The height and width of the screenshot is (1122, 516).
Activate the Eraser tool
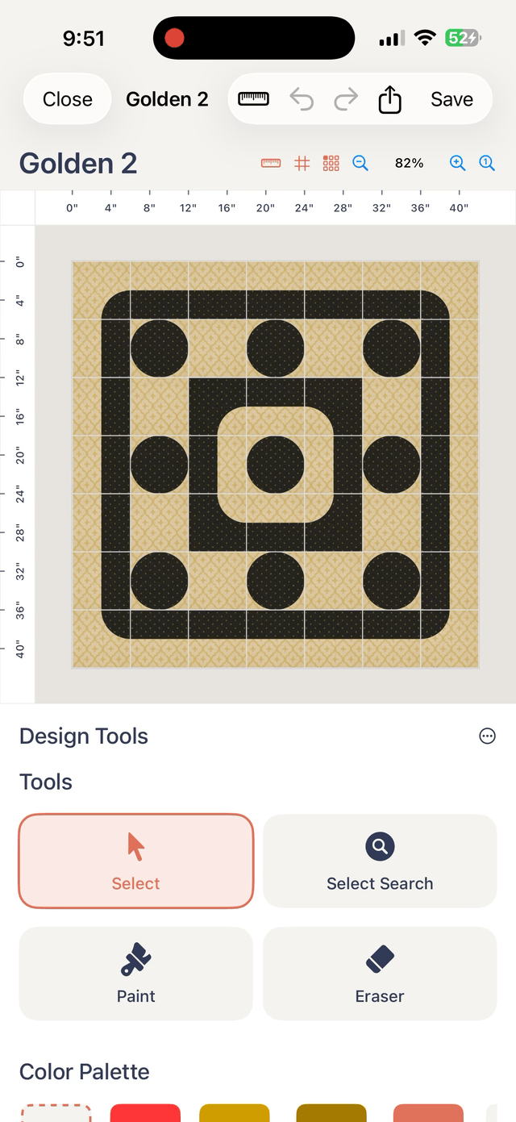pyautogui.click(x=379, y=973)
